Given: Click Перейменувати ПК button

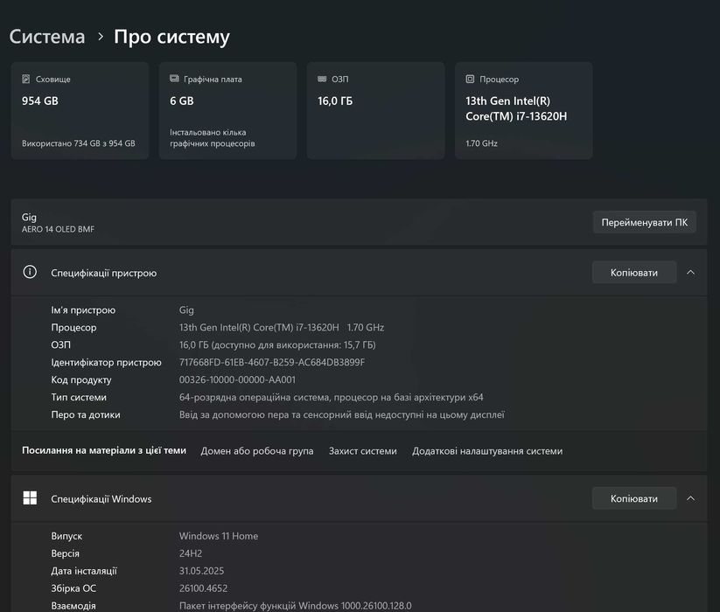Looking at the screenshot, I should coord(644,222).
